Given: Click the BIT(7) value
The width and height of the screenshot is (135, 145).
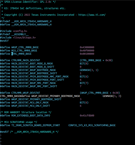Looking at the screenshot, I should (84, 83).
